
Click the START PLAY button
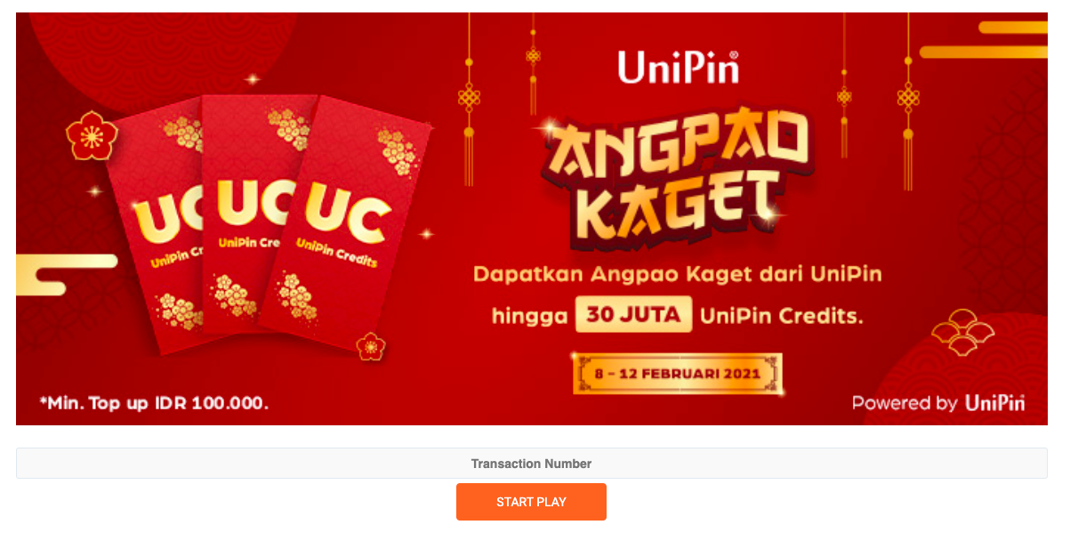click(x=531, y=502)
